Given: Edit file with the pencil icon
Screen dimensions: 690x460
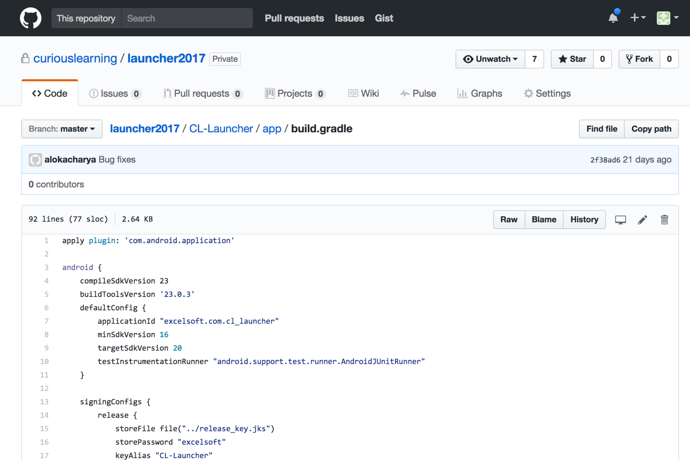Looking at the screenshot, I should pos(643,220).
